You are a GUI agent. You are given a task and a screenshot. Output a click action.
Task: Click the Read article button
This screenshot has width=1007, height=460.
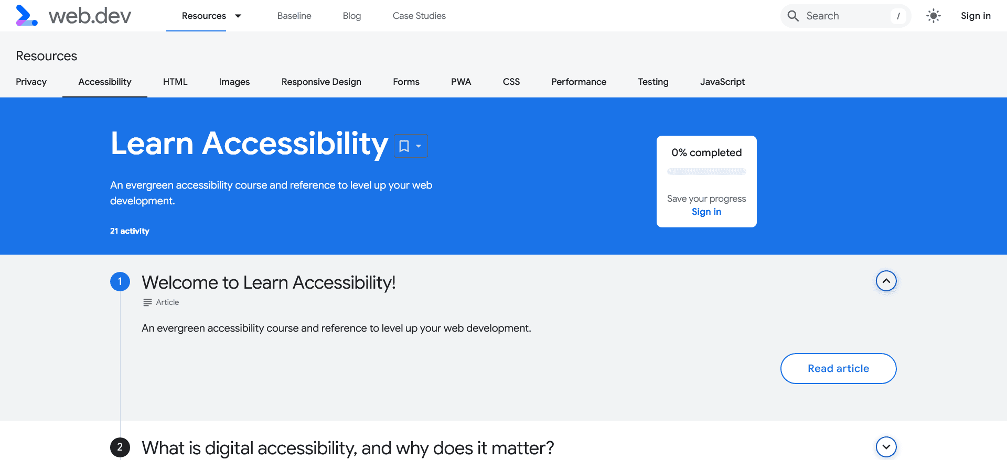(838, 368)
